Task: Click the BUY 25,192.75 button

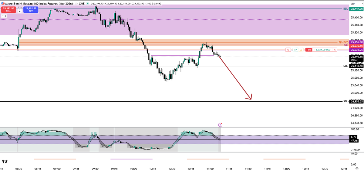Action: pos(31,10)
